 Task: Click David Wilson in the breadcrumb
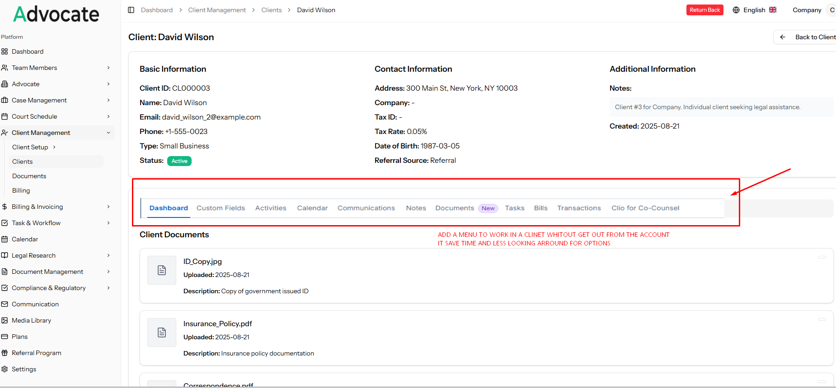pos(316,10)
